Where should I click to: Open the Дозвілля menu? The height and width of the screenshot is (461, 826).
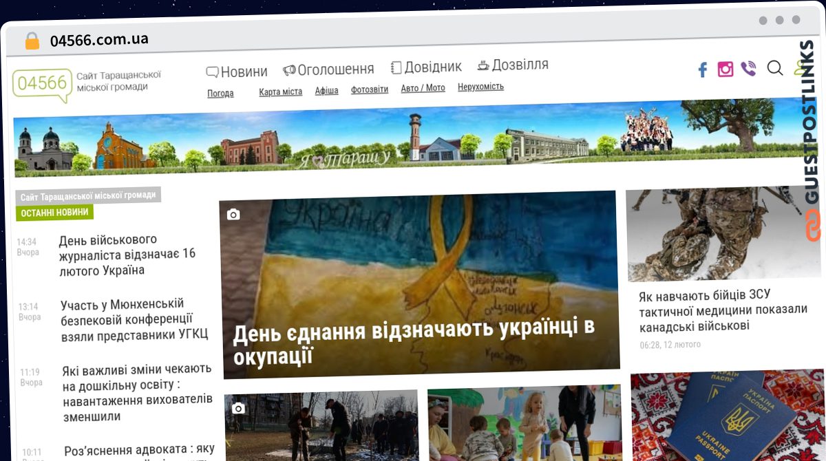[x=513, y=65]
